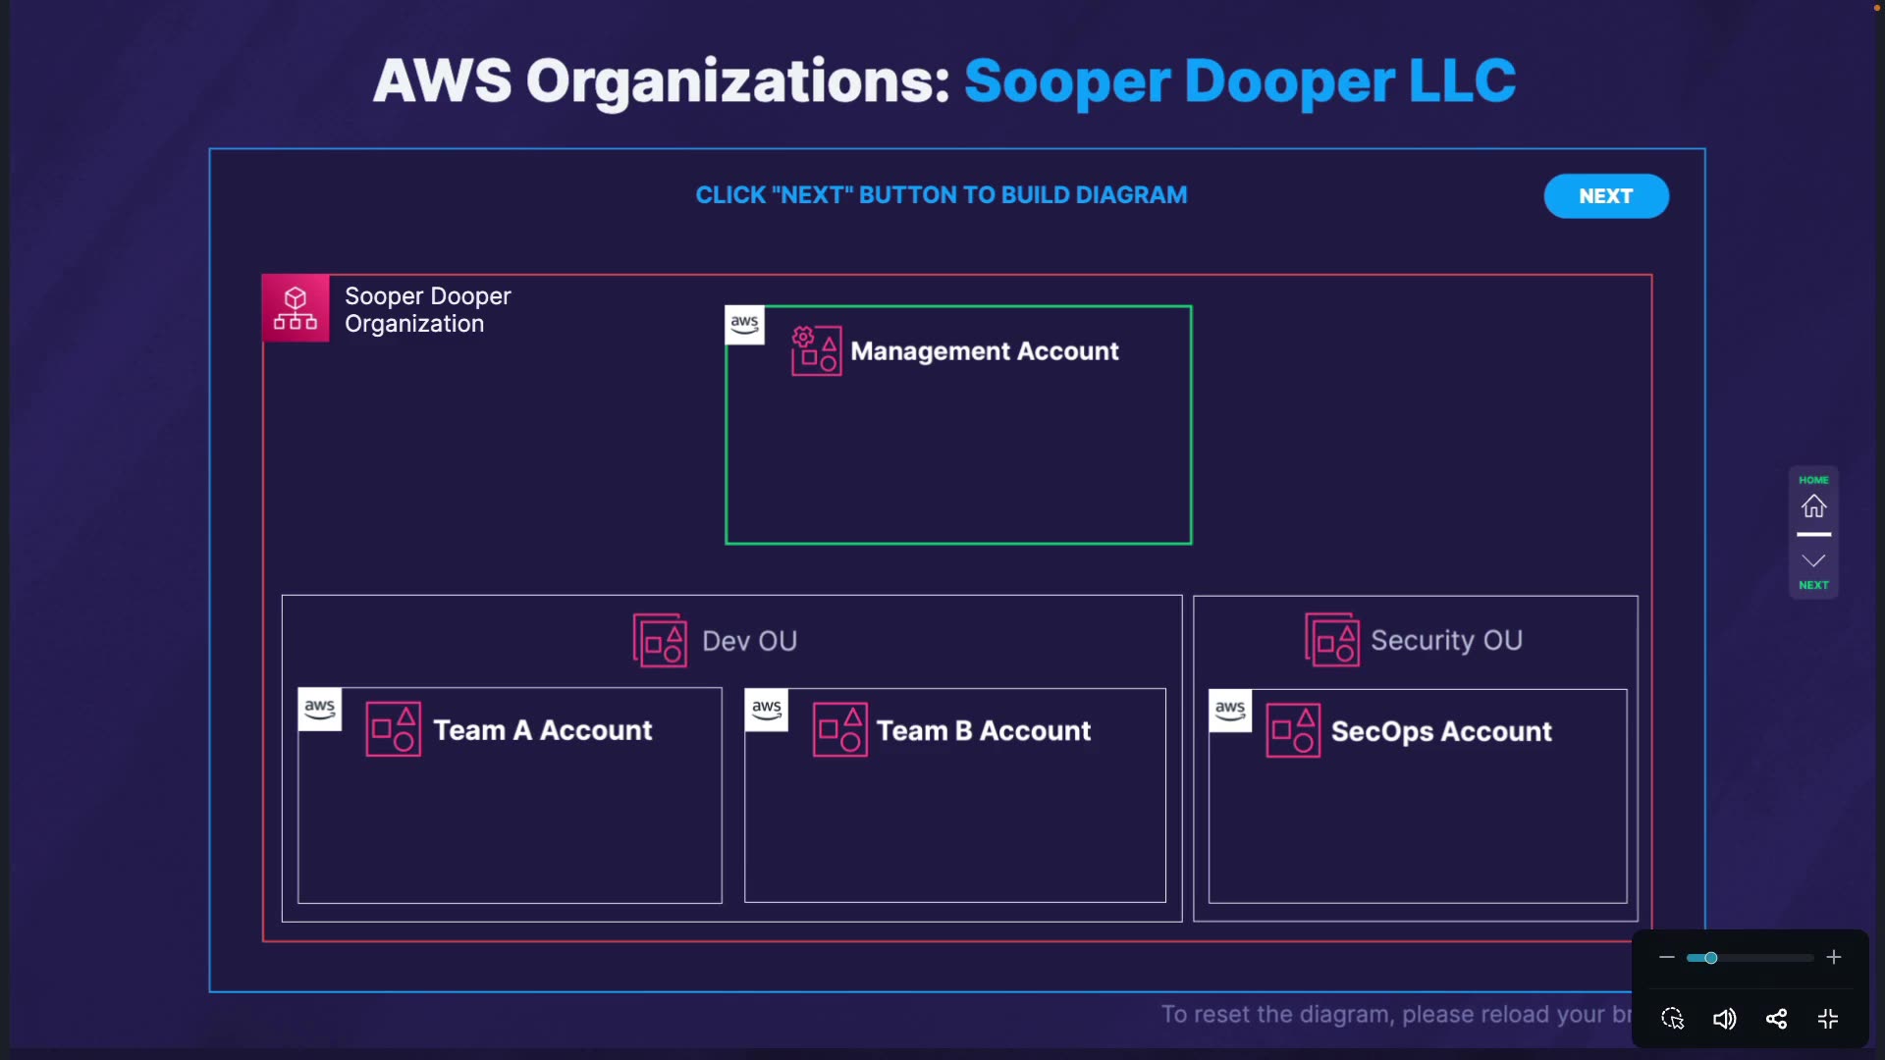Image resolution: width=1885 pixels, height=1060 pixels.
Task: Click the Team A Account icon
Action: (x=393, y=729)
